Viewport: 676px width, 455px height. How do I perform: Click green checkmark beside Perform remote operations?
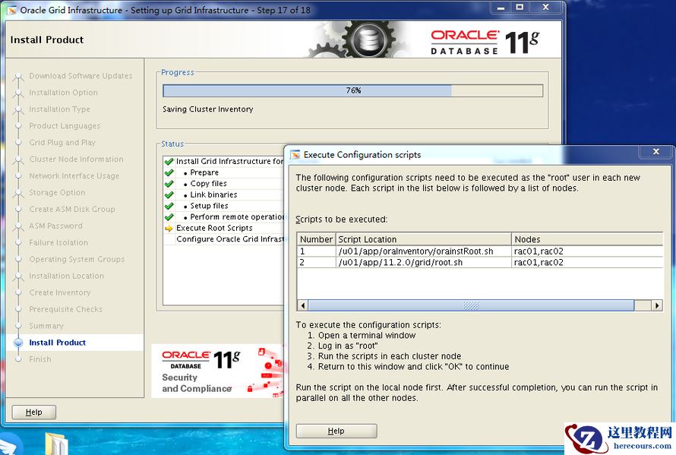pyautogui.click(x=169, y=217)
